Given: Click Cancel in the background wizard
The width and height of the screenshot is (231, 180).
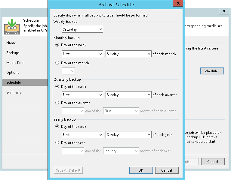Looking at the screenshot, I should click(x=213, y=161).
